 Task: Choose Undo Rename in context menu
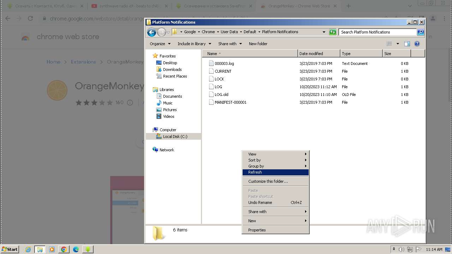point(275,202)
